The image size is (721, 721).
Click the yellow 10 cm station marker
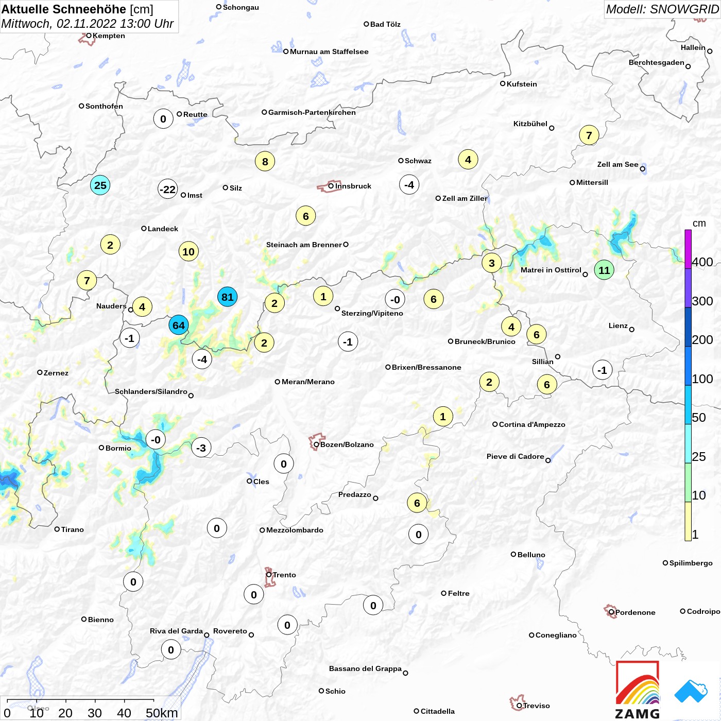pos(189,251)
